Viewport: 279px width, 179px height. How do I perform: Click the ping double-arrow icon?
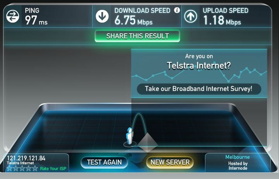pyautogui.click(x=13, y=16)
